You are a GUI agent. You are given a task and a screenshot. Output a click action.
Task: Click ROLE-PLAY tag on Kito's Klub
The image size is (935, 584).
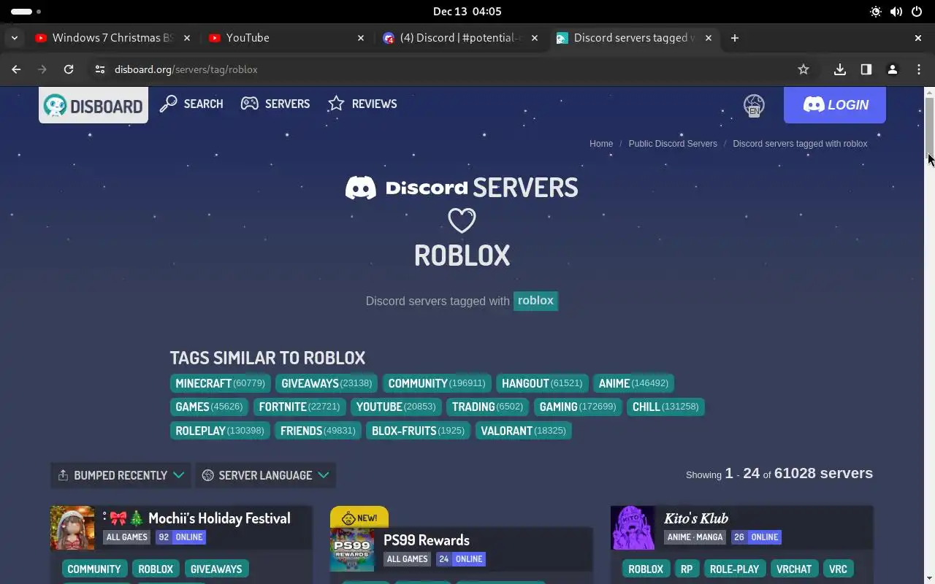[x=734, y=569]
